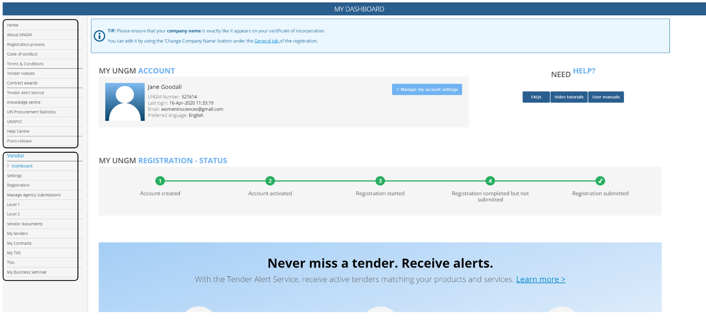Click Registration submitted status label

tap(600, 193)
